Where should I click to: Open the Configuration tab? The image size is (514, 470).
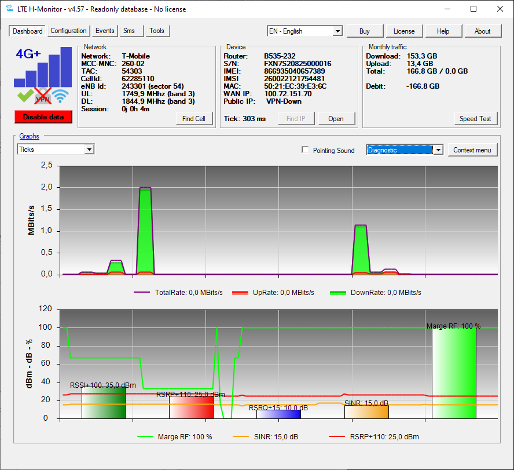(68, 31)
